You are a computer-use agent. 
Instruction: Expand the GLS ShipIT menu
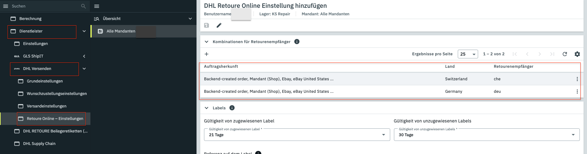coord(84,56)
